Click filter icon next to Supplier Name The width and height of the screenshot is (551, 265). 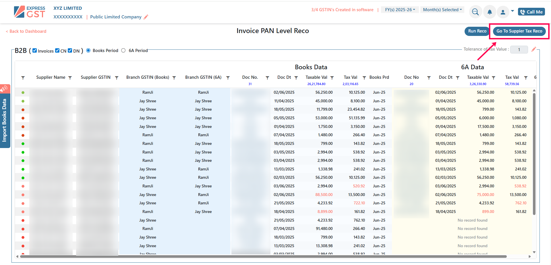coord(70,78)
